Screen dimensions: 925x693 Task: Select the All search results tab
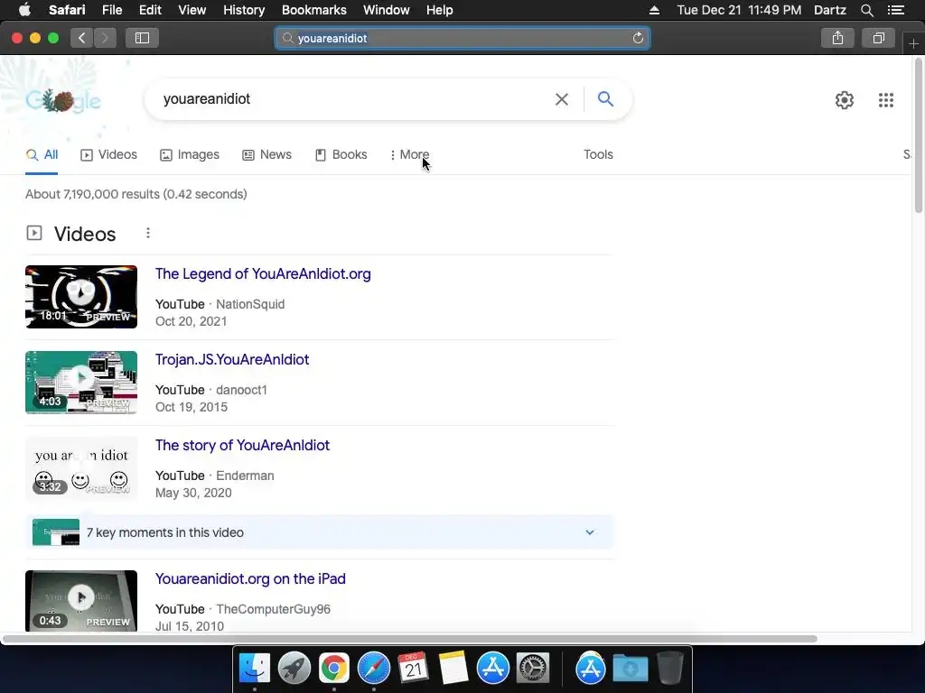[42, 155]
